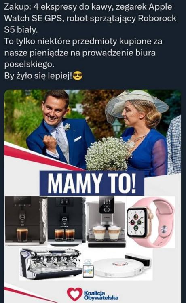Select the black coffee machine with two espressos

point(66,221)
